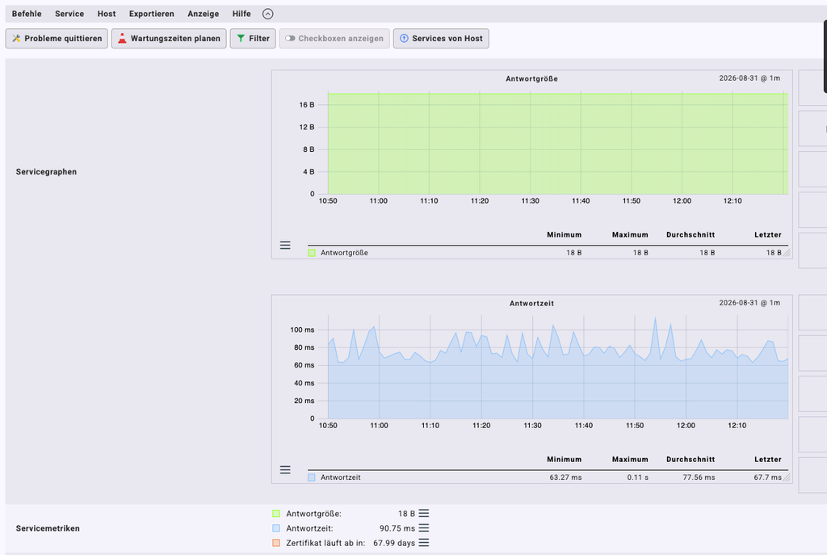Open the Antwortgröße graph hamburger menu

point(285,246)
